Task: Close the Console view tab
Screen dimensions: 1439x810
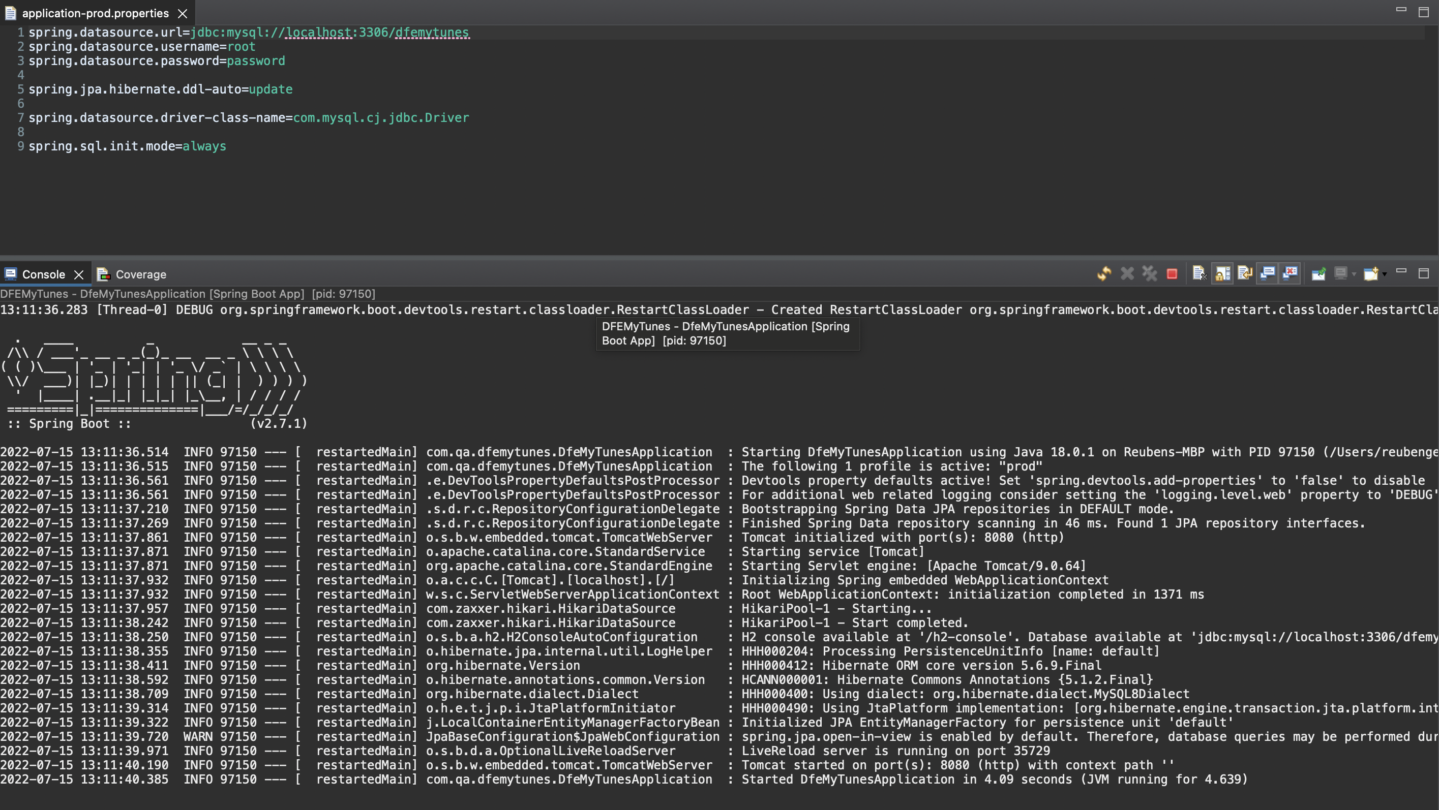Action: click(x=79, y=274)
